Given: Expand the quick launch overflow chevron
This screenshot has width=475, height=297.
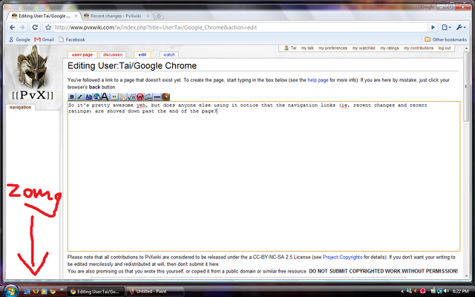Looking at the screenshot, I should (62, 290).
